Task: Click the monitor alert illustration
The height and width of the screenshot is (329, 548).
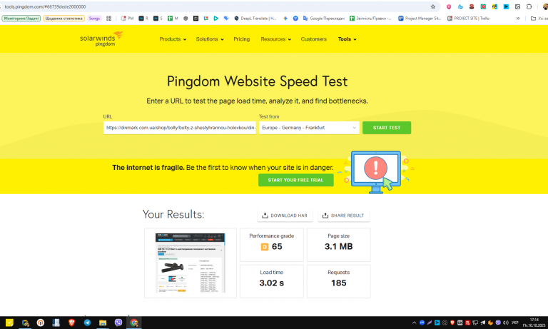Action: tap(376, 172)
